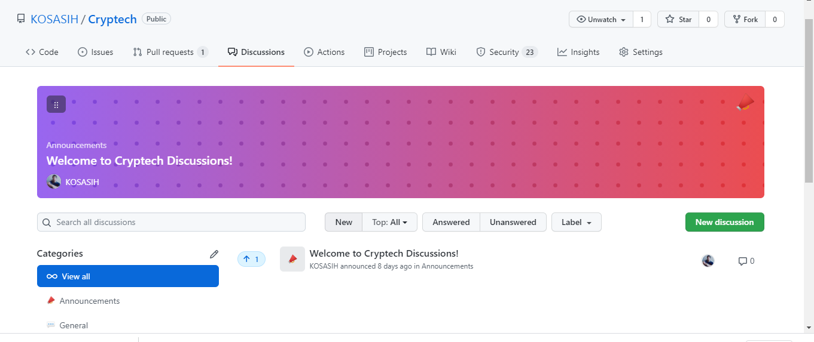The width and height of the screenshot is (814, 342).
Task: Edit categories with the pencil icon
Action: pos(214,254)
